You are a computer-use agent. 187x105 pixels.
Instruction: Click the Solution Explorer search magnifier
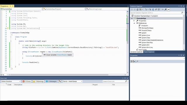tap(182, 13)
